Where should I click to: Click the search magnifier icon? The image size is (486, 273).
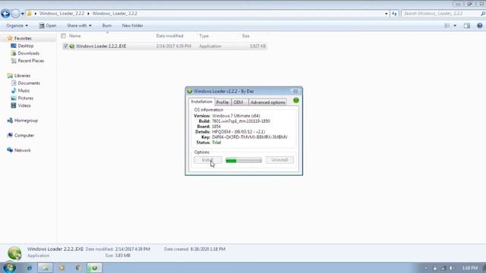click(x=483, y=14)
